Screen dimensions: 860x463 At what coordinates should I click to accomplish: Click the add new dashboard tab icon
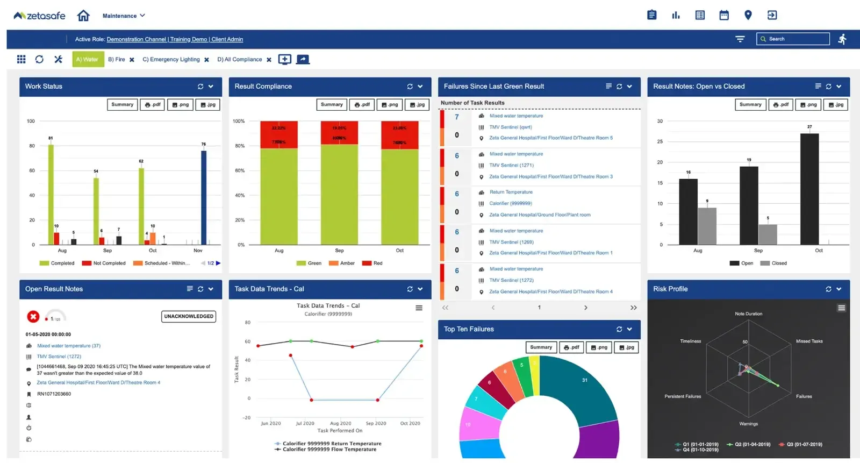point(284,59)
